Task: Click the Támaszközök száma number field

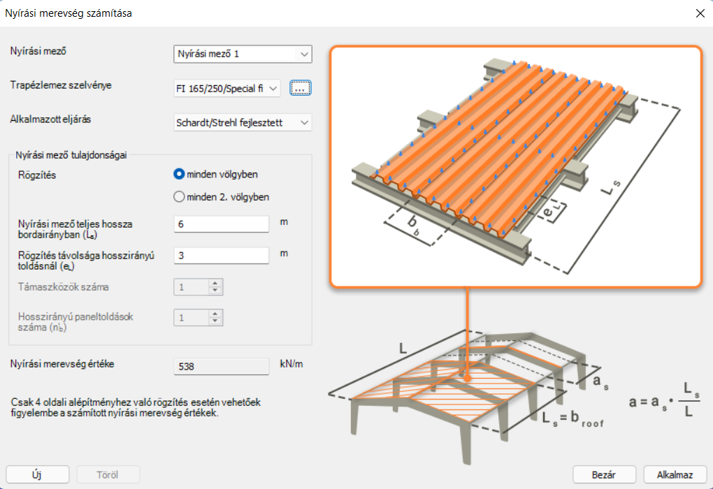Action: coord(192,287)
